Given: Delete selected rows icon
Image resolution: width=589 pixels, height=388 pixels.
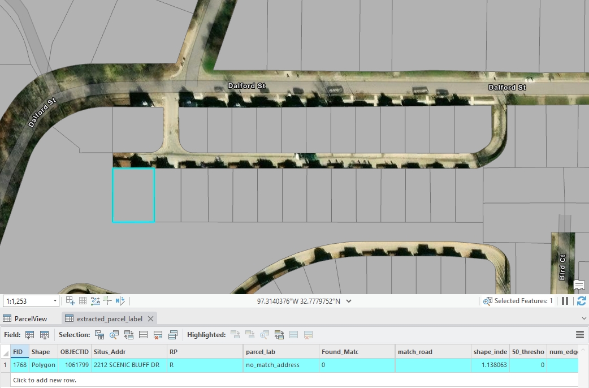Looking at the screenshot, I should pyautogui.click(x=158, y=335).
